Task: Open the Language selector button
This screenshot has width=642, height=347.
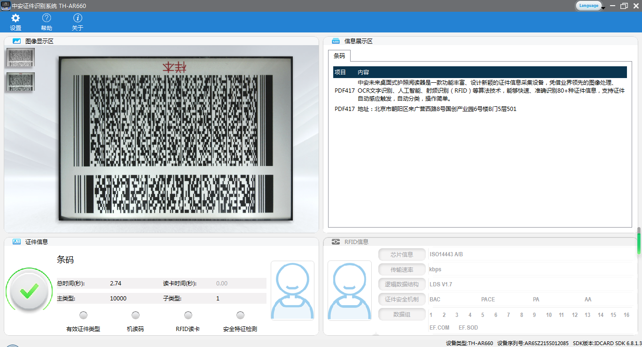Action: pos(588,6)
